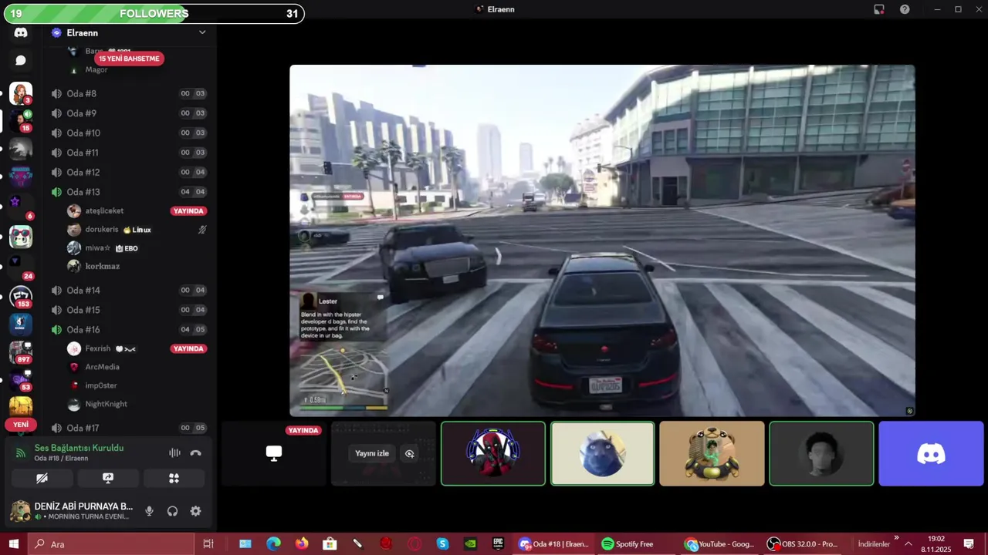988x555 pixels.
Task: Turn on camera in voice panel
Action: click(x=42, y=478)
